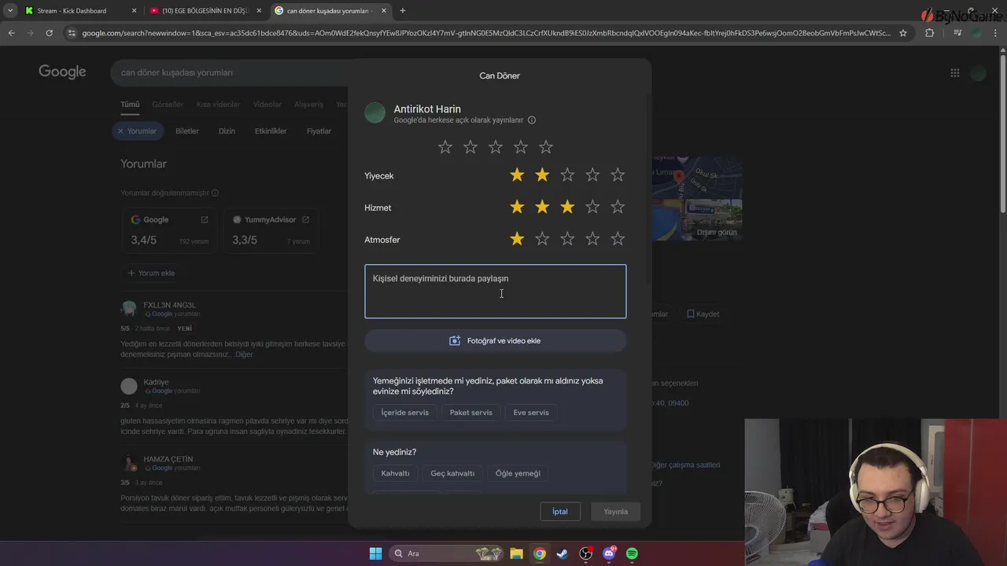Set Atmosfer rating to two stars
1007x566 pixels.
(542, 239)
